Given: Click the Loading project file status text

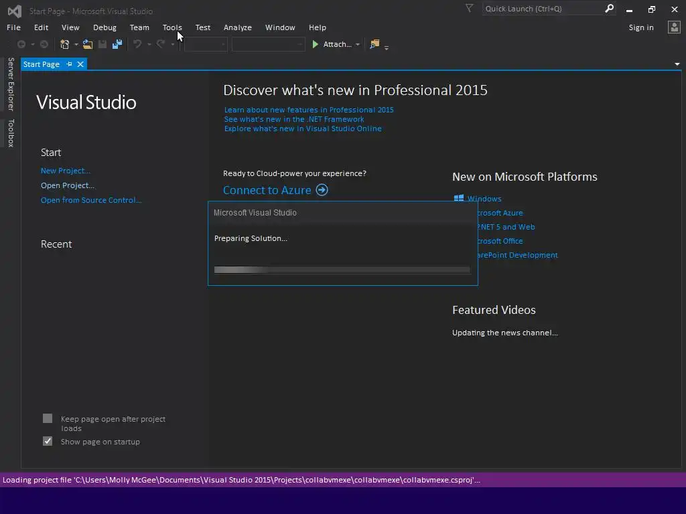Looking at the screenshot, I should 241,480.
